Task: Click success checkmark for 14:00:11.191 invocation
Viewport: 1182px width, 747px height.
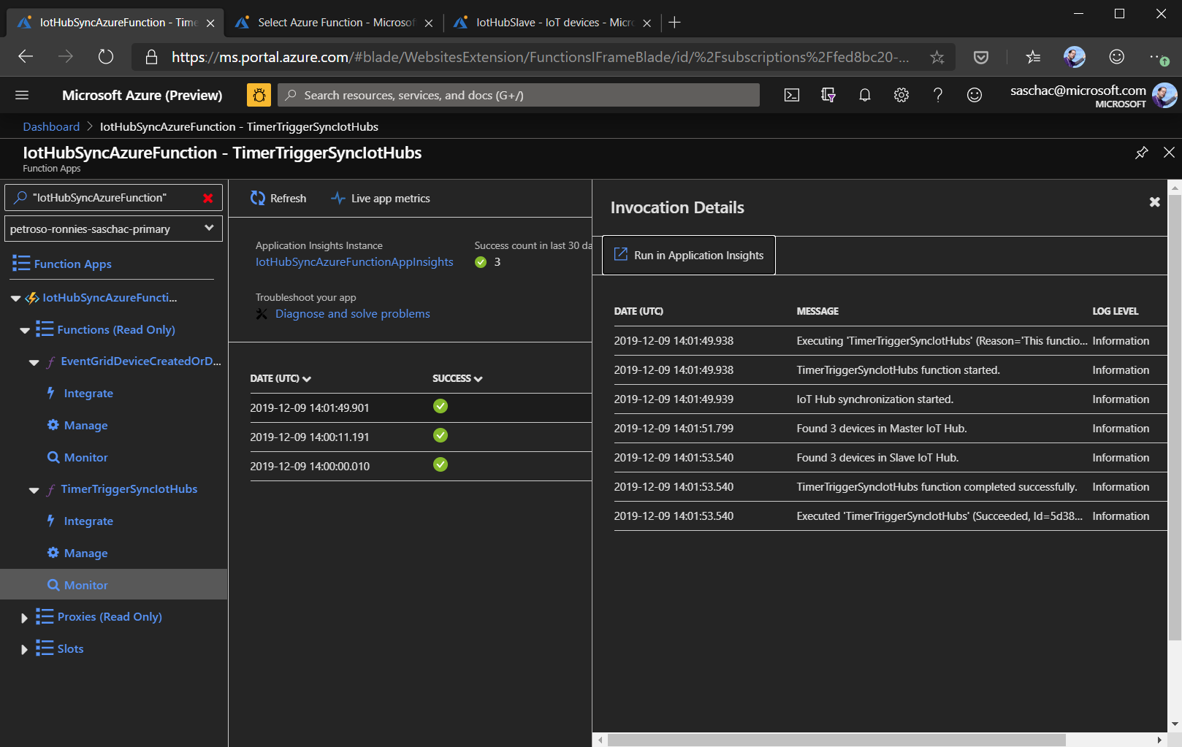Action: 441,436
